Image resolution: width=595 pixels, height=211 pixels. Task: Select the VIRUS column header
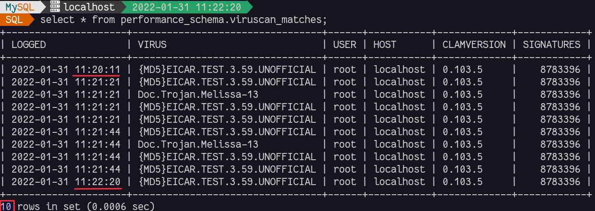click(x=152, y=45)
